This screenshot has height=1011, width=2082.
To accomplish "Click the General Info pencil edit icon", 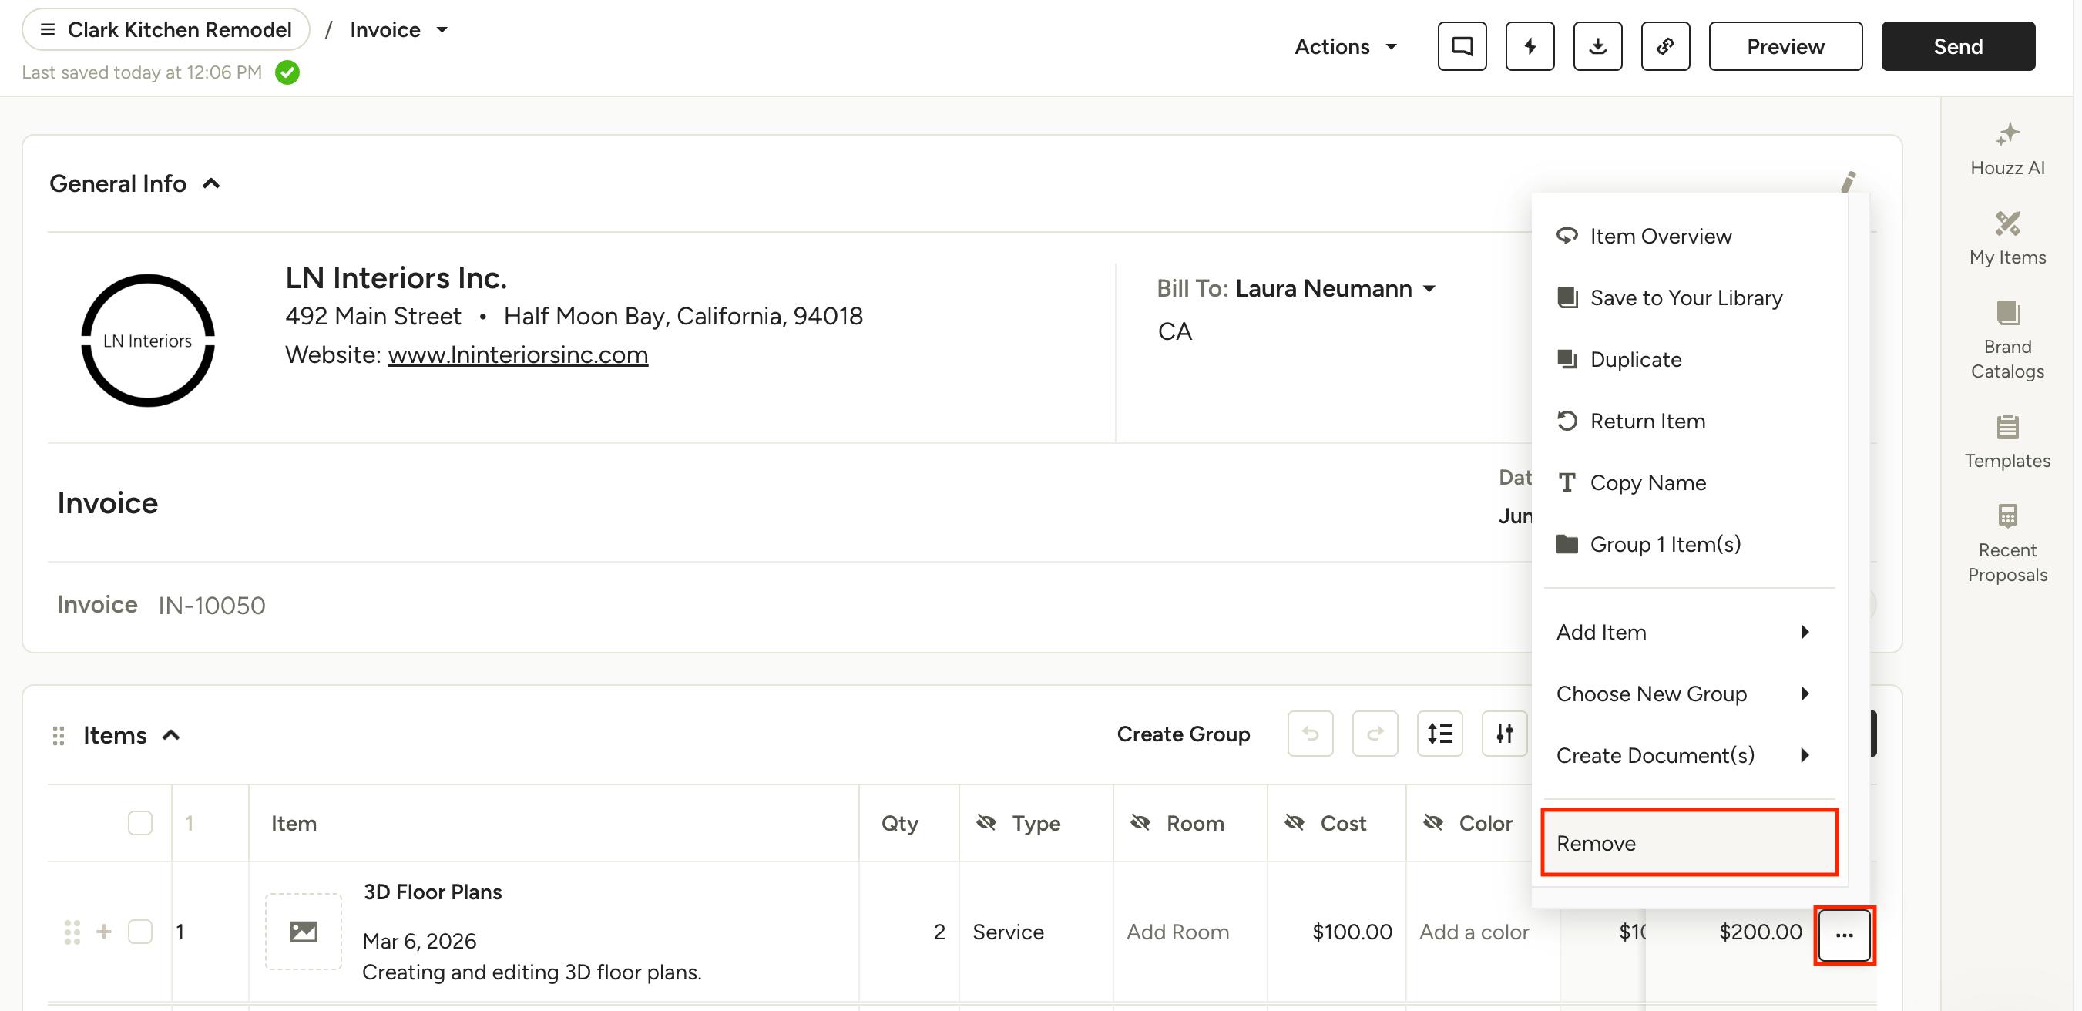I will click(1848, 182).
